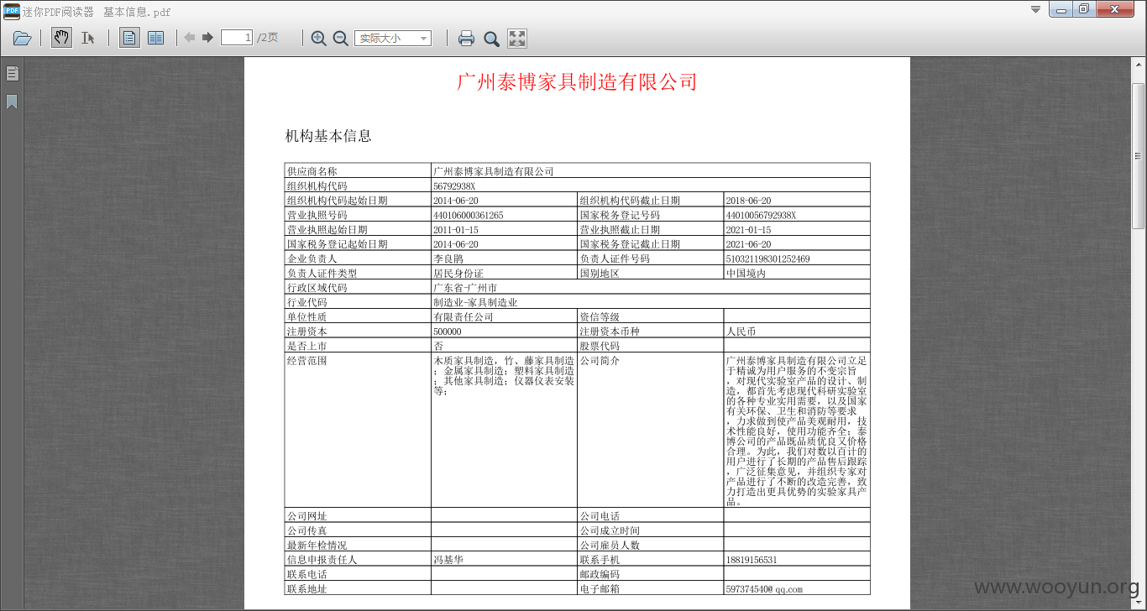Open the bookmarks panel in left sidebar
Viewport: 1147px width, 611px height.
(12, 102)
